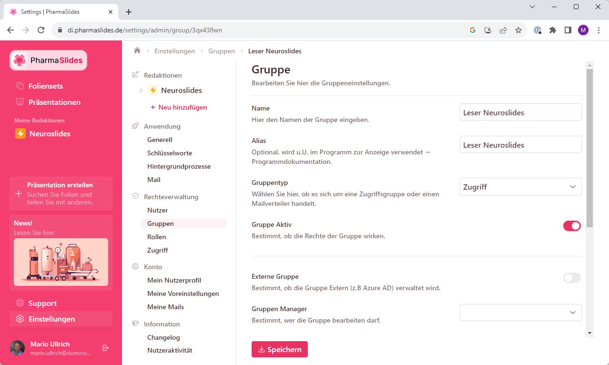Open Nutzer in Rechteverwaltung
Screen dimensions: 609x365
157,210
